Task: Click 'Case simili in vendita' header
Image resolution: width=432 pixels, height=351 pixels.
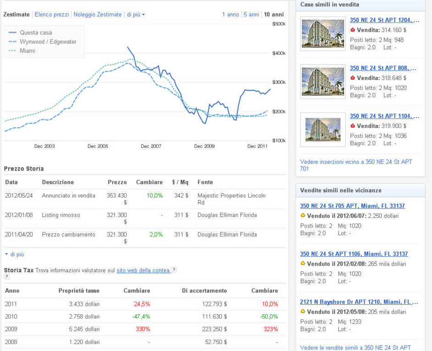Action: tap(330, 5)
